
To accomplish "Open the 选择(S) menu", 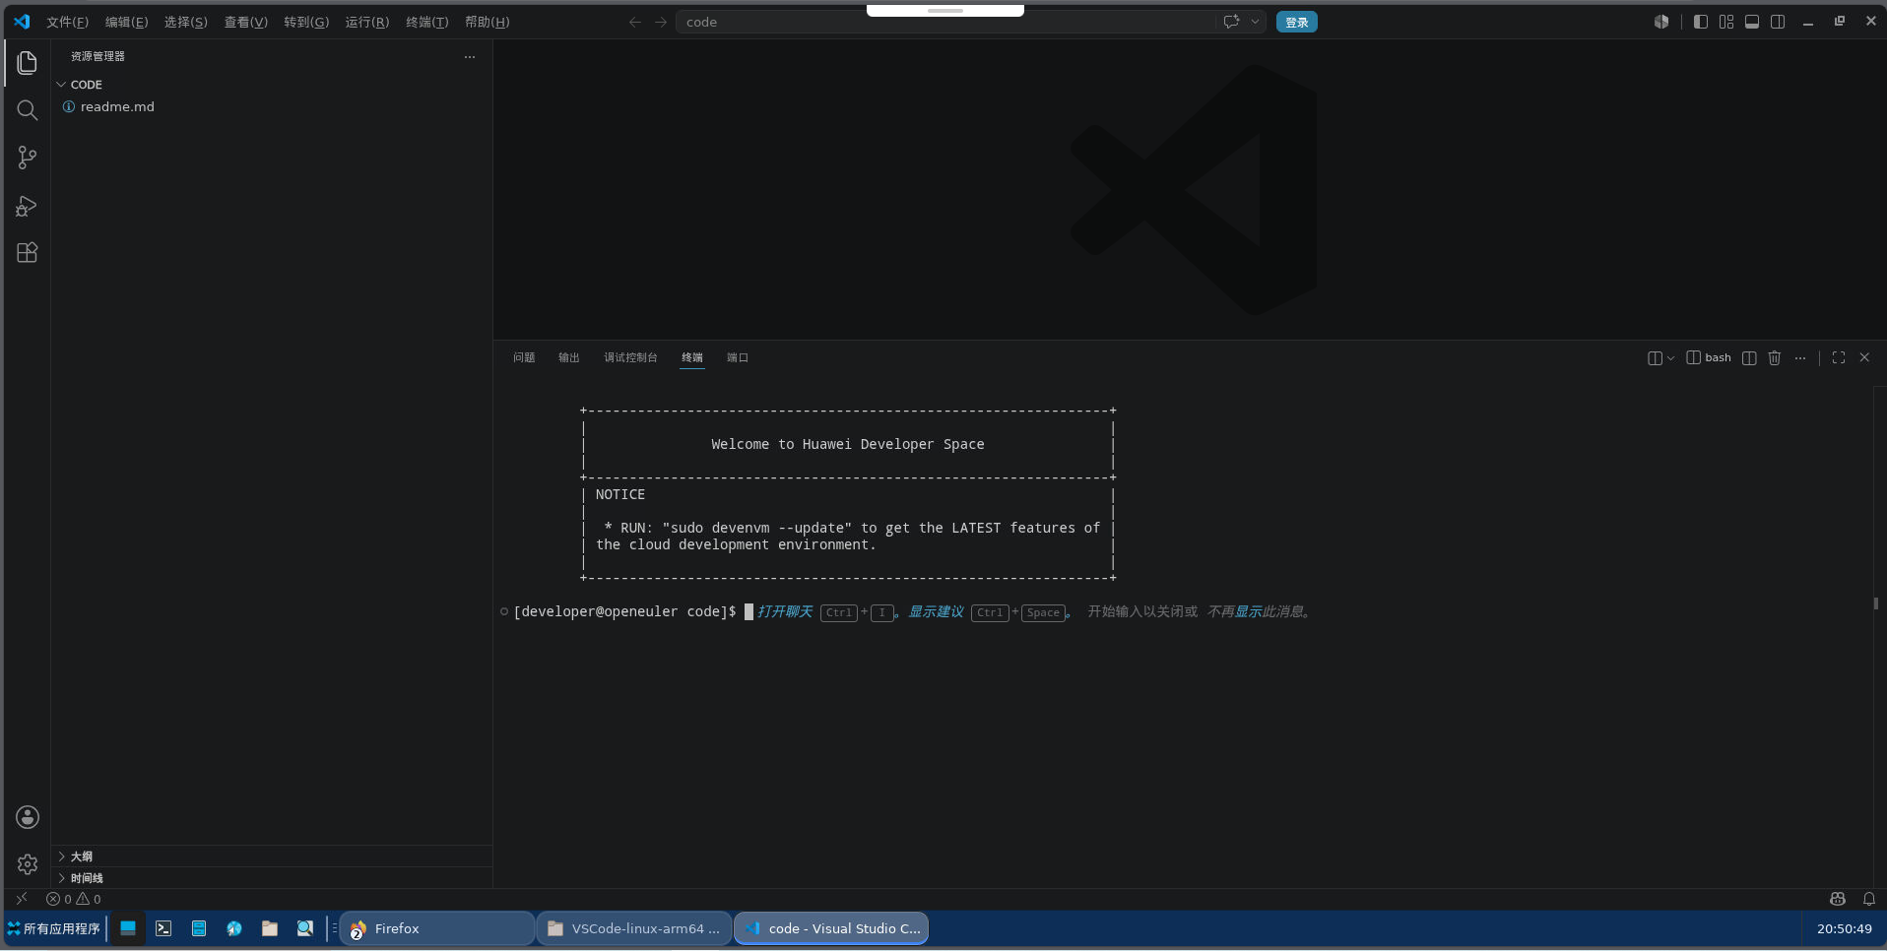I will coord(186,22).
